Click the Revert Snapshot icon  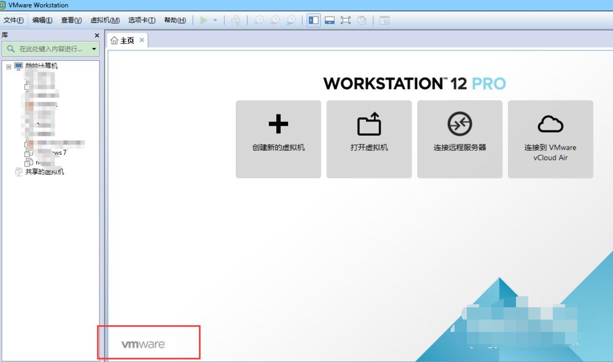pyautogui.click(x=274, y=20)
